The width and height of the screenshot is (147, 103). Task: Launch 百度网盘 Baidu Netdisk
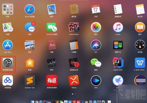[8, 81]
